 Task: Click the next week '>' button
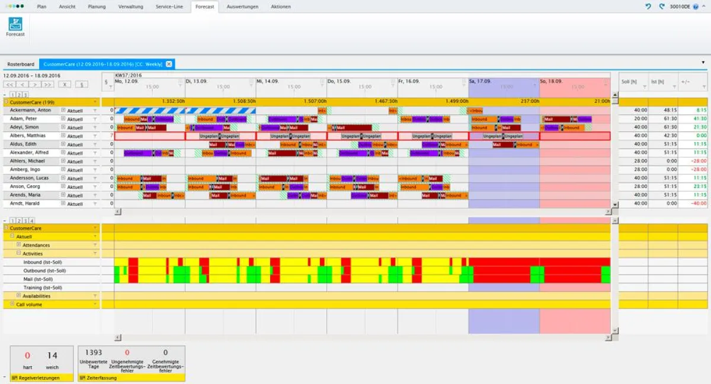36,85
